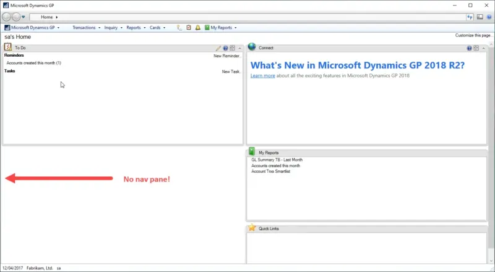Open help icon in the Connect header

click(469, 47)
